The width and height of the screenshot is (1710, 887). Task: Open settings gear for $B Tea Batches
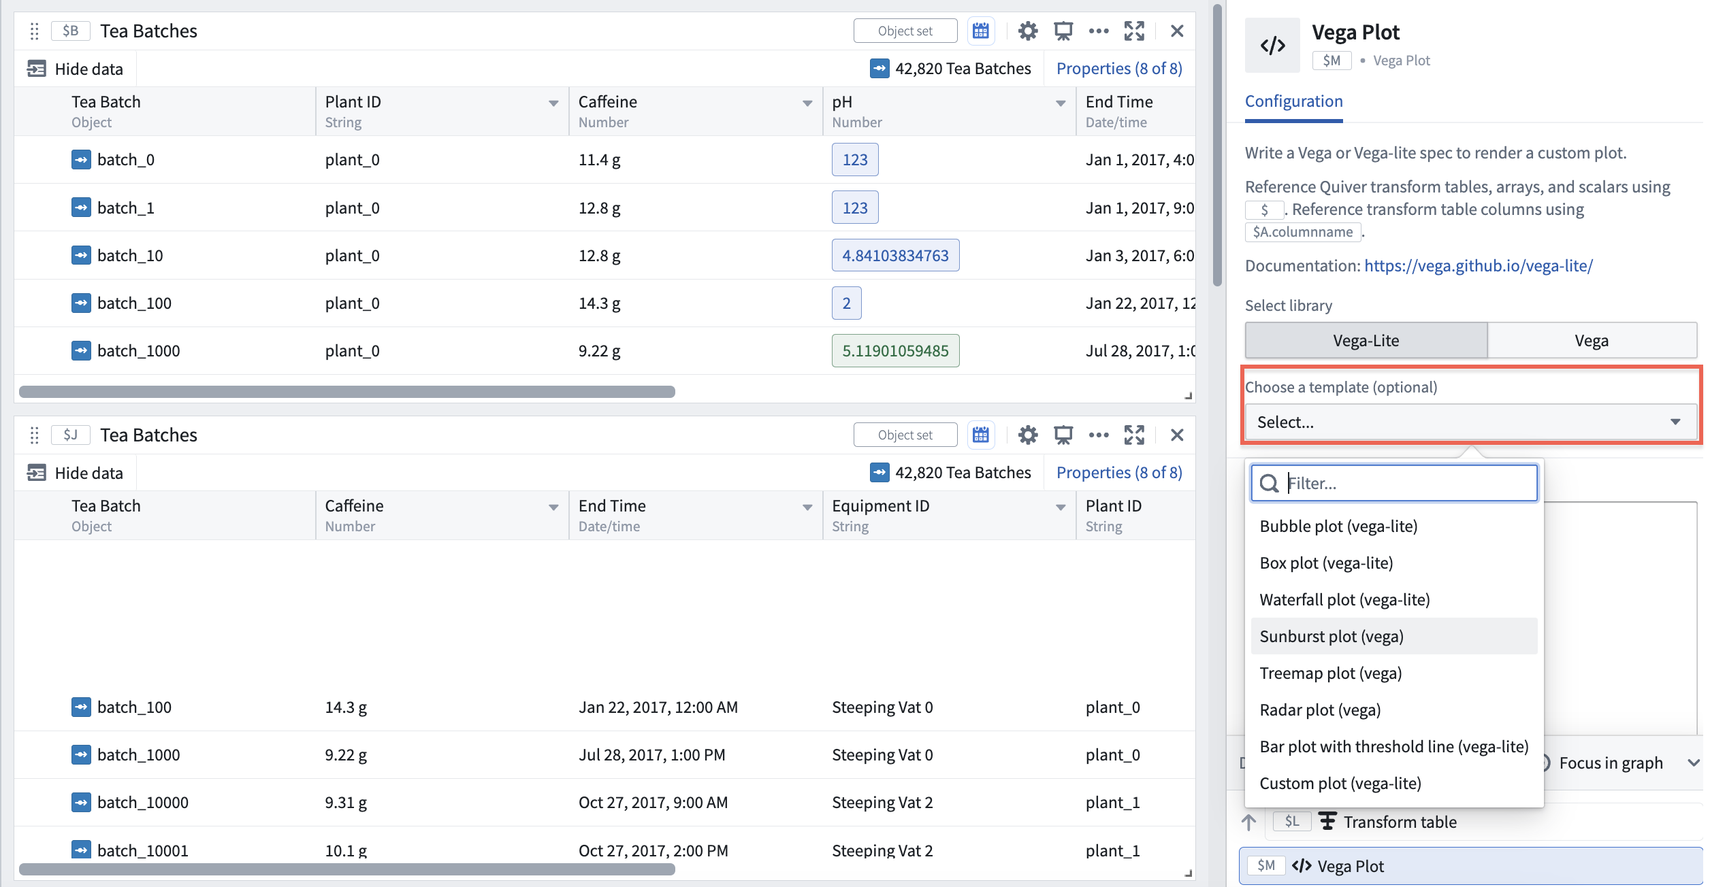(x=1027, y=31)
